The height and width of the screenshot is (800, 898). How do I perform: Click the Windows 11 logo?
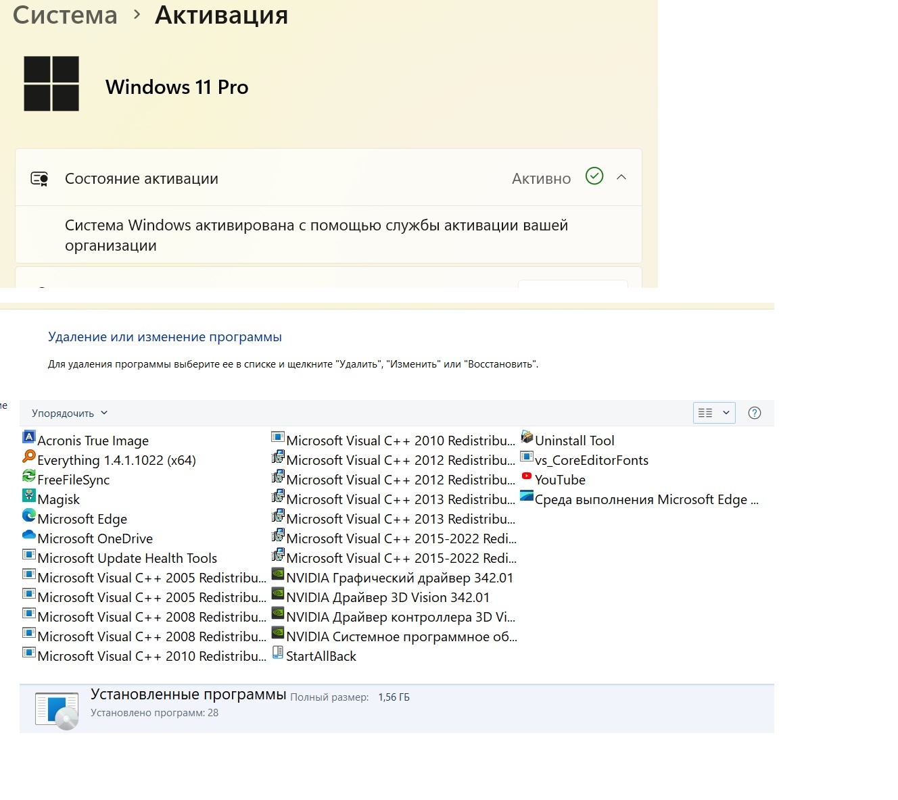[x=51, y=84]
